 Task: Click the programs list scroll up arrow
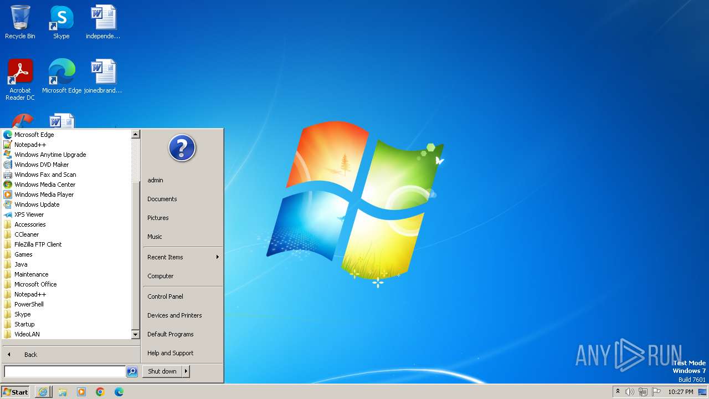pyautogui.click(x=135, y=134)
